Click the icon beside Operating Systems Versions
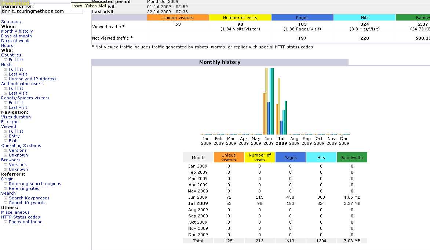The image size is (430, 250). (6, 151)
